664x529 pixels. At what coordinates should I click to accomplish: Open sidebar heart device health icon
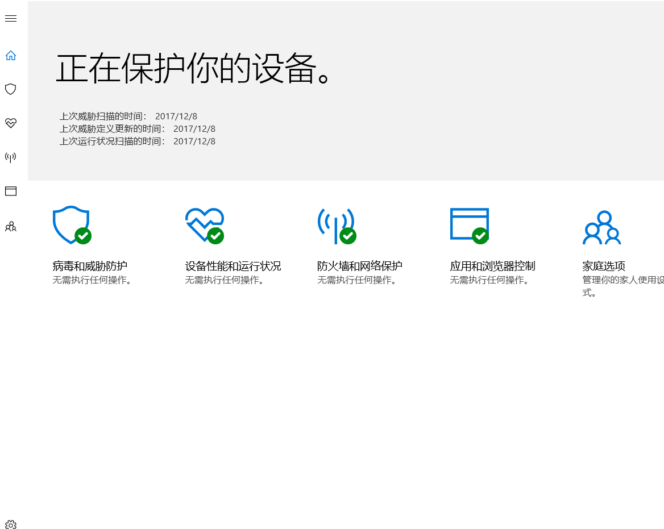11,123
